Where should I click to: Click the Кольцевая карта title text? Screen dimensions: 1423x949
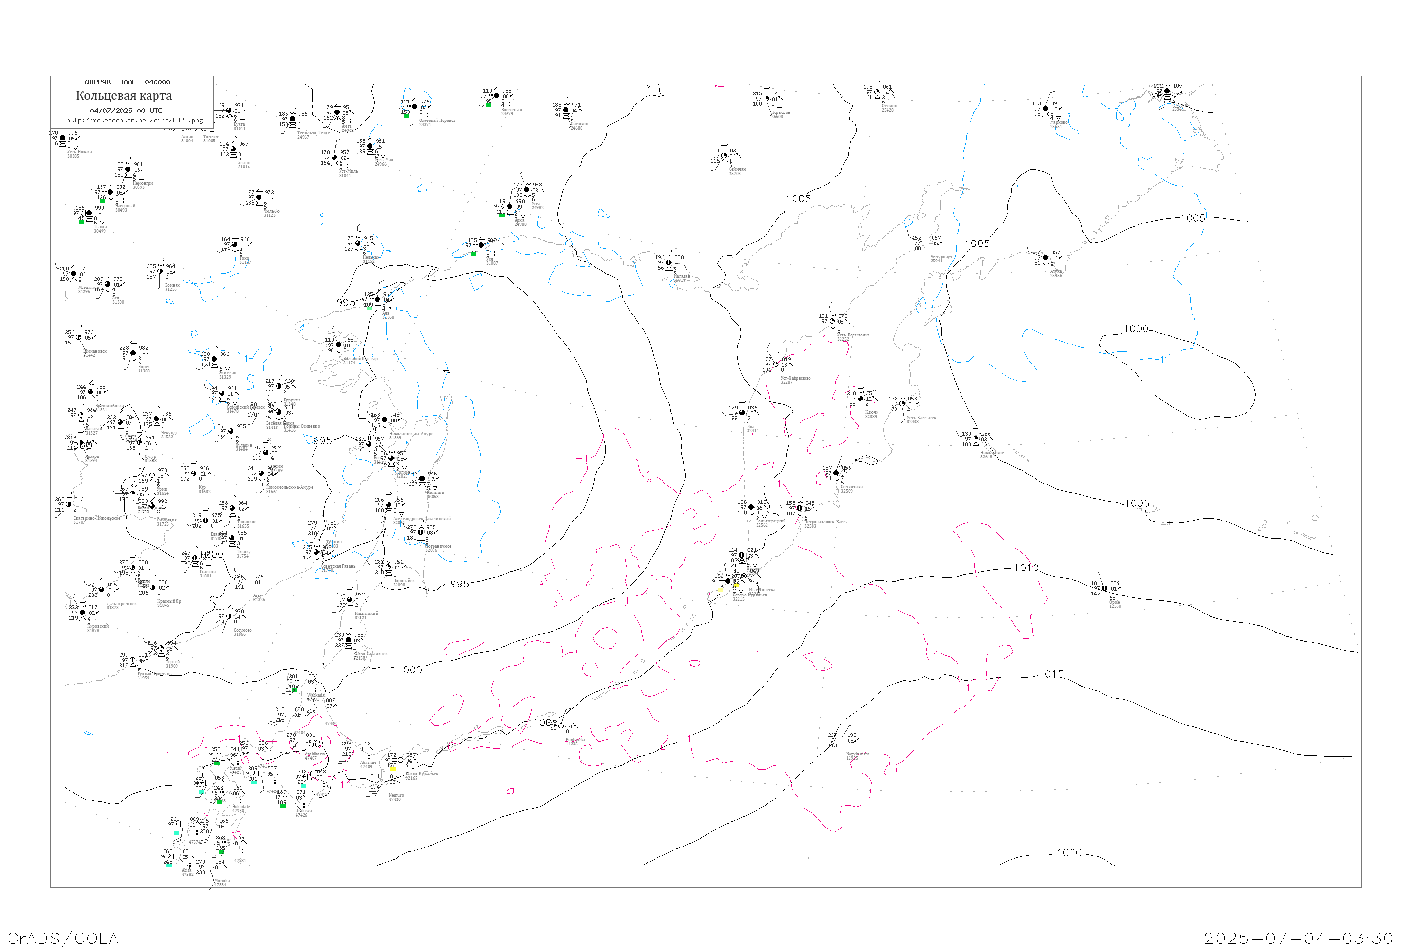pos(124,96)
